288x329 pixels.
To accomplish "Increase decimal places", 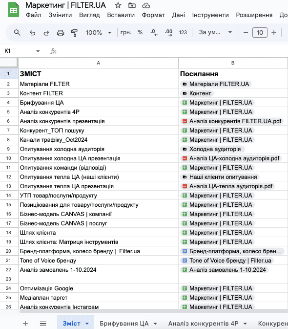I will click(x=168, y=33).
